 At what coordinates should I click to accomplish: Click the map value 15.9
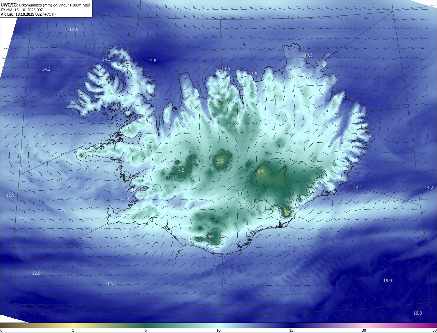coord(387,281)
